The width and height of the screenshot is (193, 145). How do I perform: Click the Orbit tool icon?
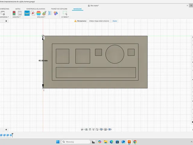pos(82,130)
